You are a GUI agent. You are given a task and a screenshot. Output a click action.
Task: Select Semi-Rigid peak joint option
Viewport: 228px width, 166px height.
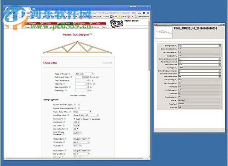click(x=90, y=119)
